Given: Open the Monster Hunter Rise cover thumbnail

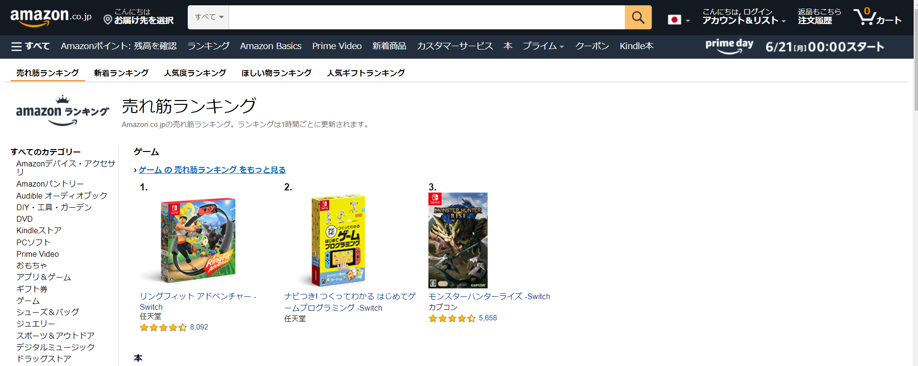Looking at the screenshot, I should [x=458, y=240].
